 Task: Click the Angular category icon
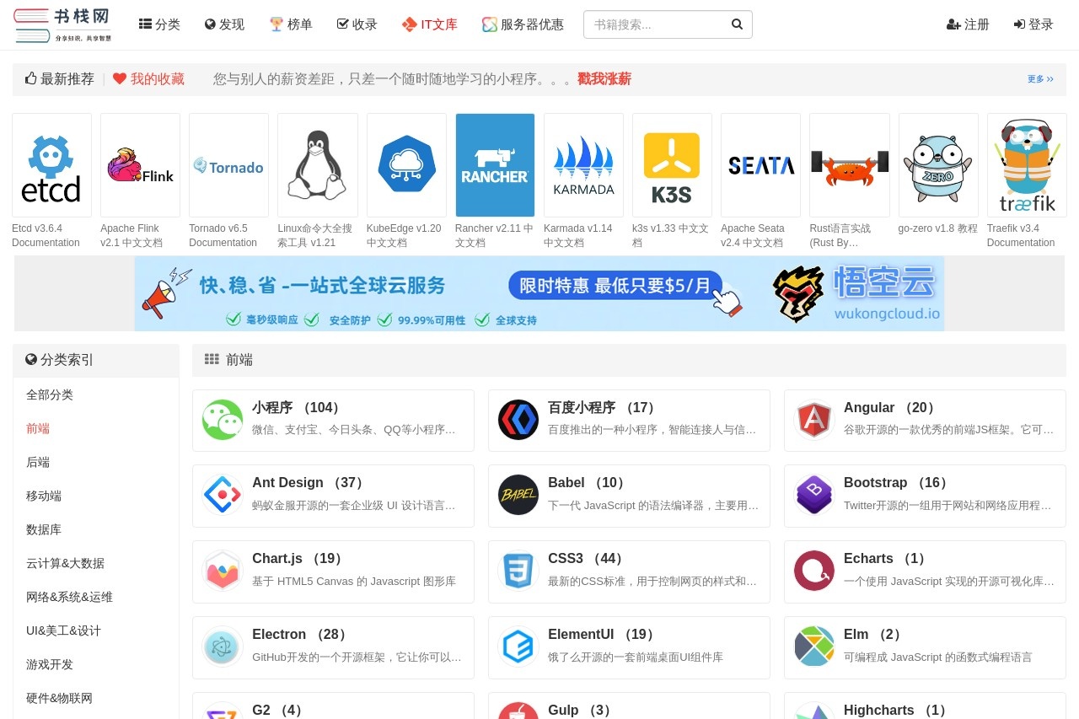(814, 420)
